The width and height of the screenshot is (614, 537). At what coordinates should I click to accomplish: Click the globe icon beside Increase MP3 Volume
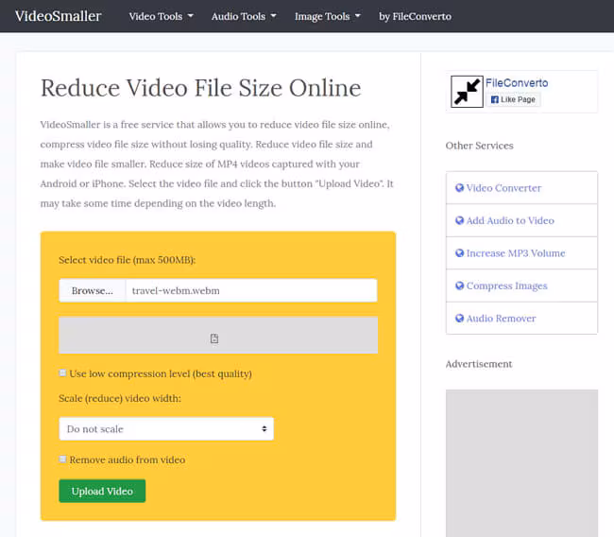[x=459, y=253]
